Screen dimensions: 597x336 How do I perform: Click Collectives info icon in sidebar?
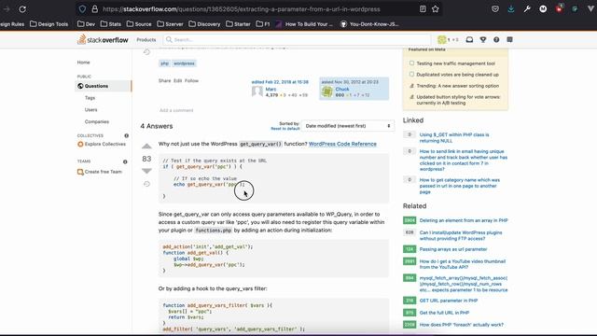126,135
